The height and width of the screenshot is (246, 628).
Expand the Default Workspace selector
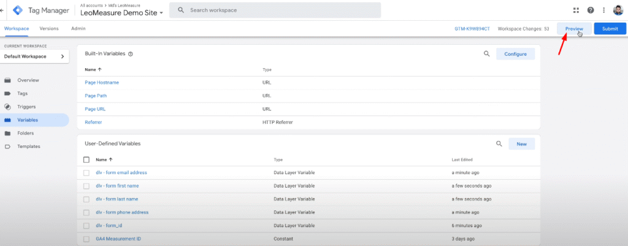(x=34, y=56)
